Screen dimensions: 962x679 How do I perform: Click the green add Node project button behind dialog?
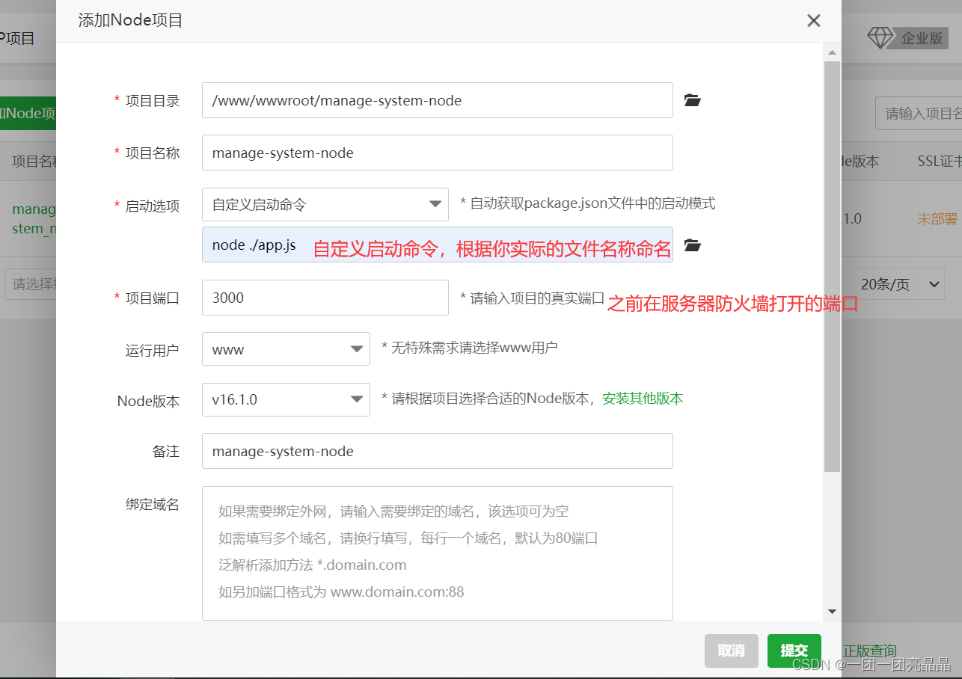click(28, 114)
